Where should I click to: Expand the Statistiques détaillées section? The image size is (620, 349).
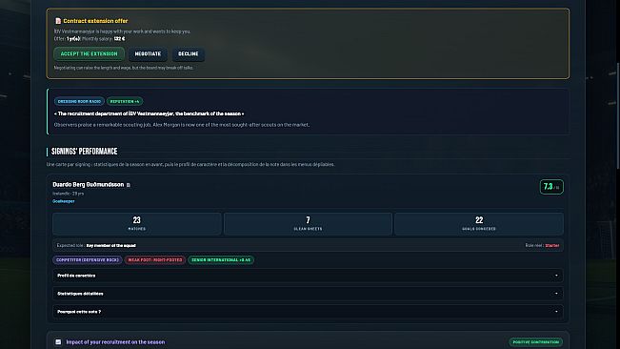pyautogui.click(x=308, y=294)
